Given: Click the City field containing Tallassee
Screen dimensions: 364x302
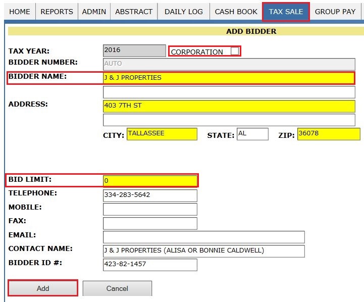Looking at the screenshot, I should [162, 134].
